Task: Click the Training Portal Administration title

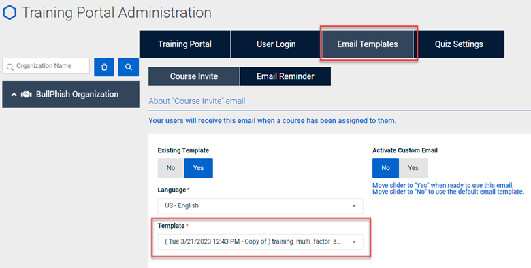Action: (x=117, y=12)
